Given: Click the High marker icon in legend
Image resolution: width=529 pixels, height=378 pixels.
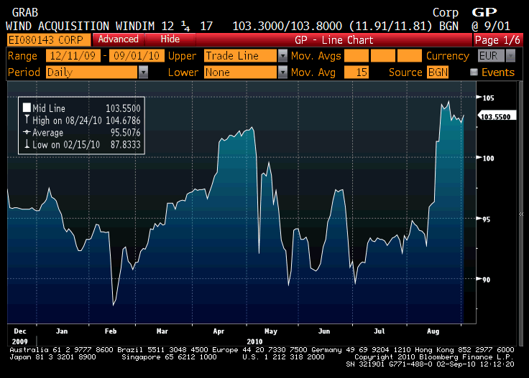Looking at the screenshot, I should click(x=27, y=120).
